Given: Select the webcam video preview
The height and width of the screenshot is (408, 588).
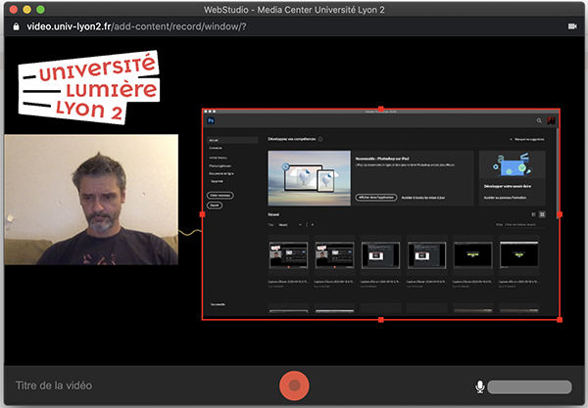Looking at the screenshot, I should click(x=91, y=200).
